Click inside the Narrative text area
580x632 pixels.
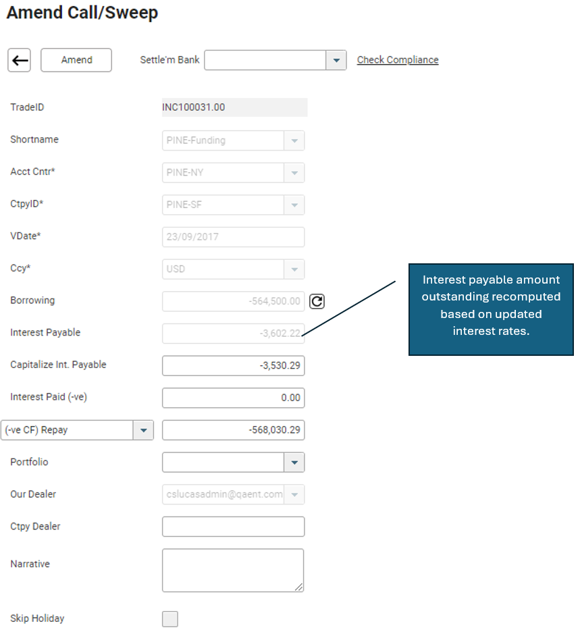pos(233,570)
